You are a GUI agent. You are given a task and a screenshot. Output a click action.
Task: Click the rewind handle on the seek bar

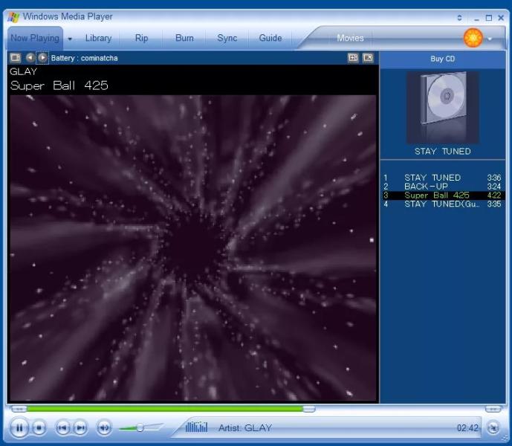coord(19,409)
